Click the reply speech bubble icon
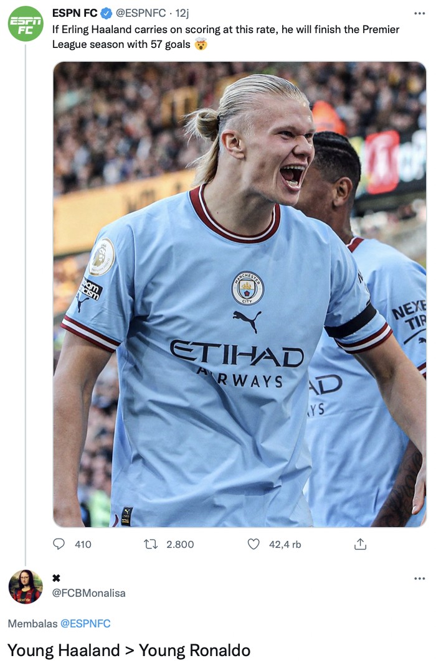 click(59, 544)
